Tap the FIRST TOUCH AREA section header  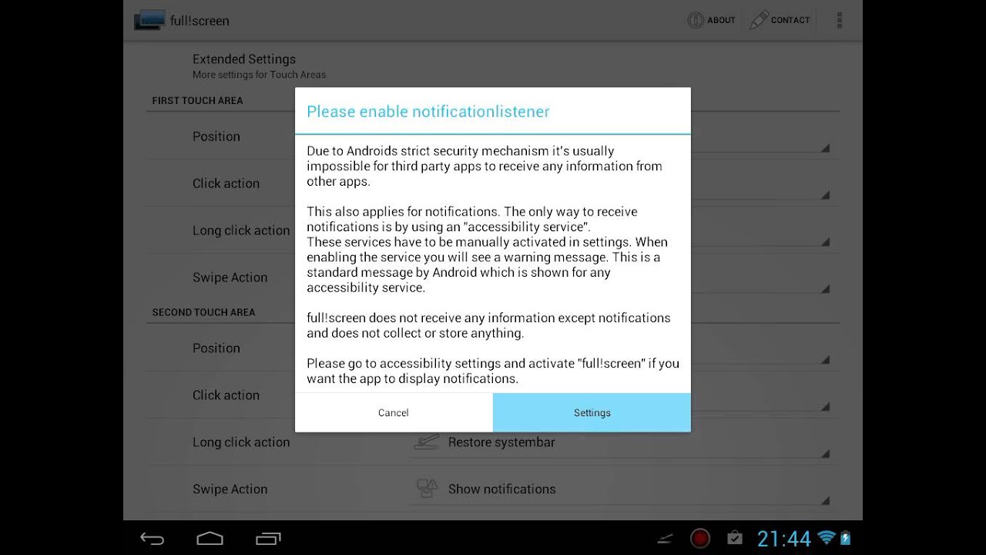[197, 100]
